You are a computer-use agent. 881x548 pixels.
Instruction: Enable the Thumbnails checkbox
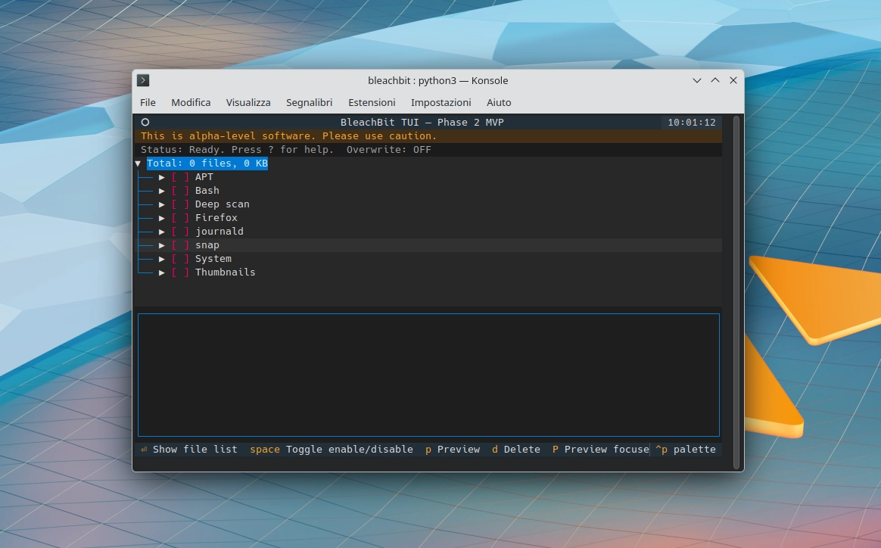click(180, 272)
